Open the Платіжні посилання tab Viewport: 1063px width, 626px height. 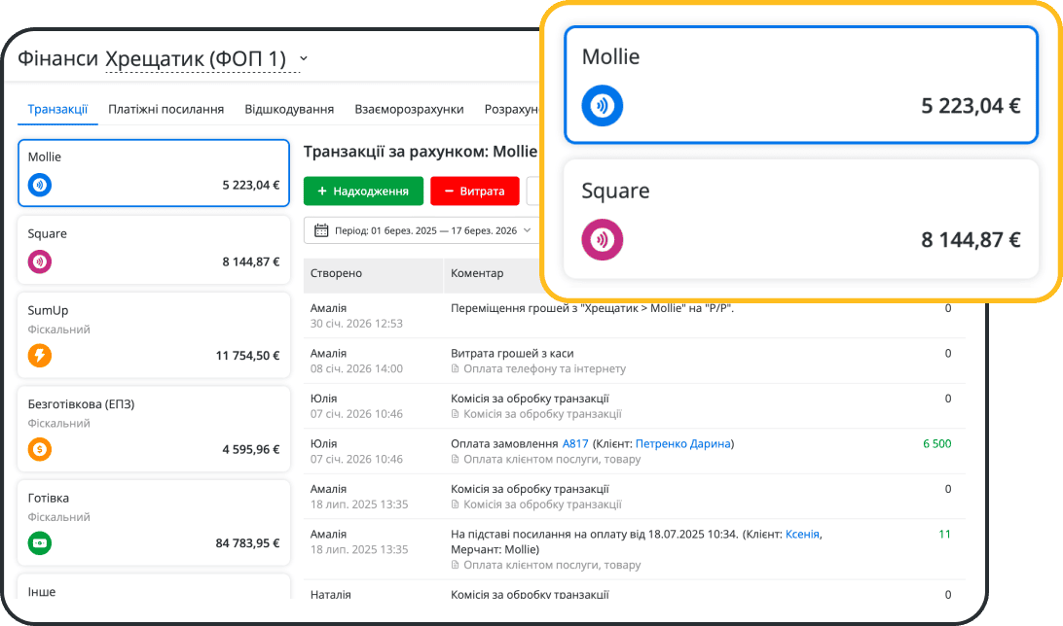[165, 110]
